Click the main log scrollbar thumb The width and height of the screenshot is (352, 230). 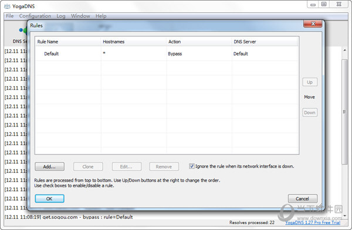344,112
